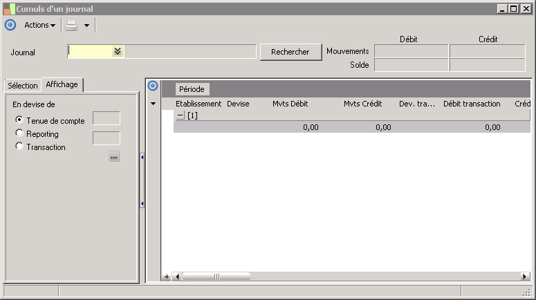The image size is (536, 300).
Task: Click the lower splitter arrow on the panel divider
Action: [x=142, y=204]
